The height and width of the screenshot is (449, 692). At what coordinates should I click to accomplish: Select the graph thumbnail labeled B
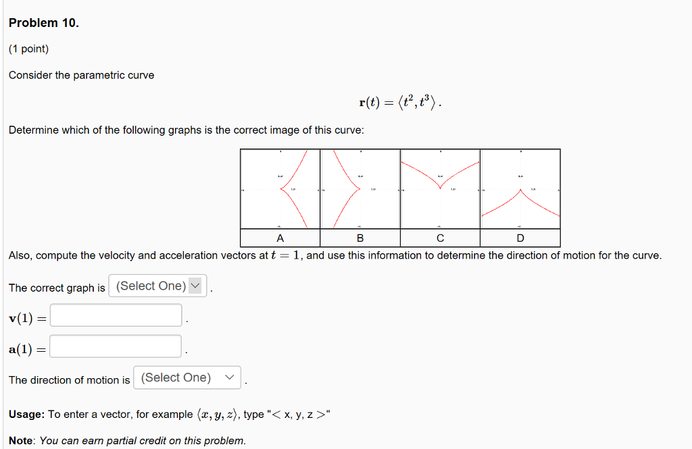[360, 188]
